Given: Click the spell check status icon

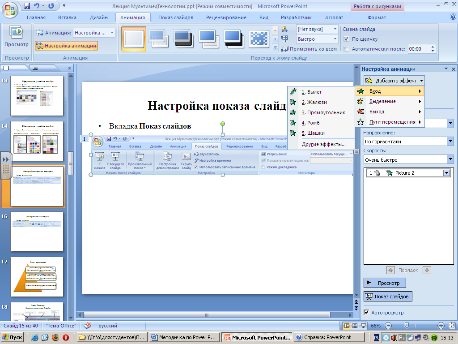Looking at the screenshot, I should click(x=87, y=325).
